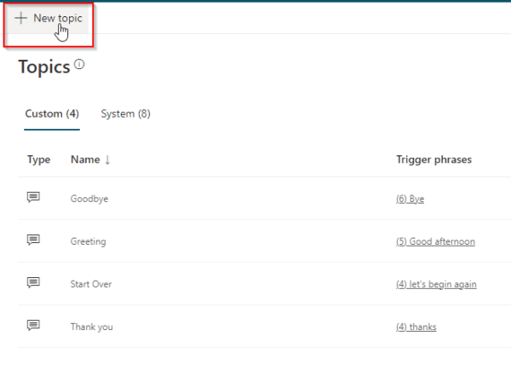Switch to the Custom (4) tab
The image size is (511, 365).
pyautogui.click(x=52, y=113)
